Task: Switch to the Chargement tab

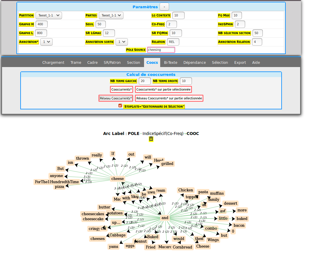Action: 53,62
